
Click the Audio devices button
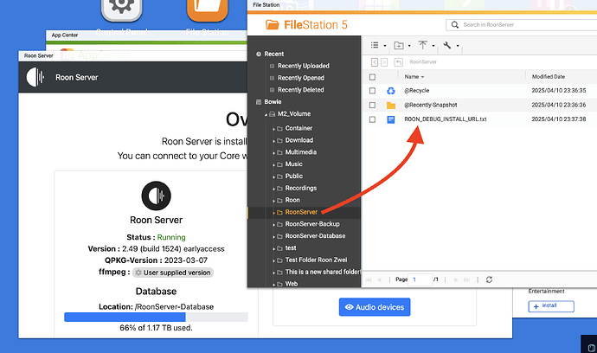(x=375, y=307)
